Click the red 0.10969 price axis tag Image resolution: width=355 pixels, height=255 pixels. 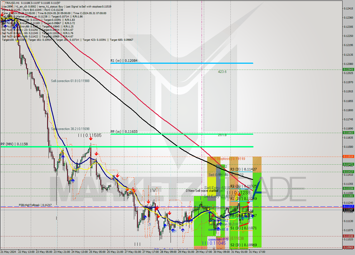click(348, 248)
